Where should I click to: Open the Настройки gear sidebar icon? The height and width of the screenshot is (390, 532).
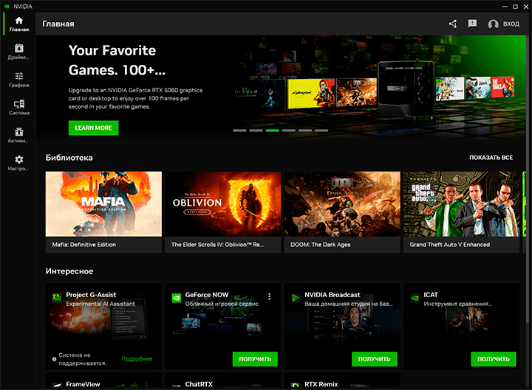pos(19,162)
